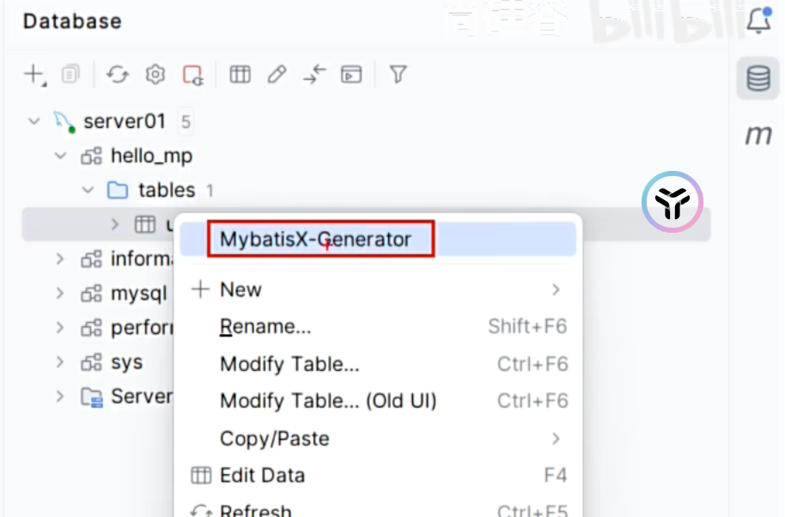Choose MybatisX-Generator from context menu
Image resolution: width=785 pixels, height=517 pixels.
click(378, 240)
